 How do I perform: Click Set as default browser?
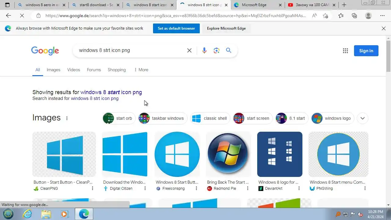click(176, 28)
